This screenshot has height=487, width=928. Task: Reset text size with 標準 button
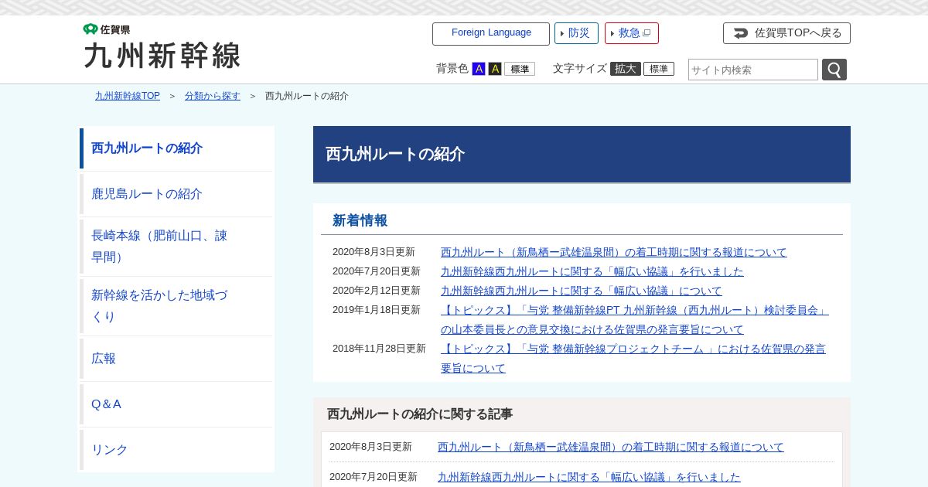coord(659,69)
